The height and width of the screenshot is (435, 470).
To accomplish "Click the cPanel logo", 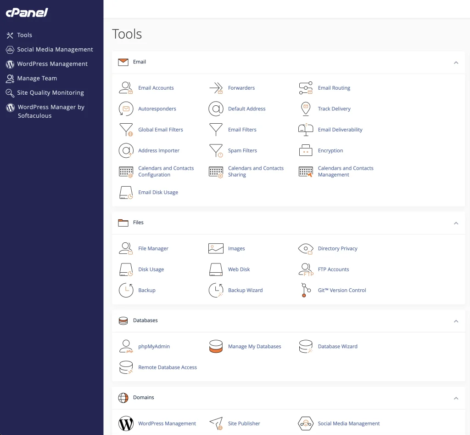I will pyautogui.click(x=27, y=12).
